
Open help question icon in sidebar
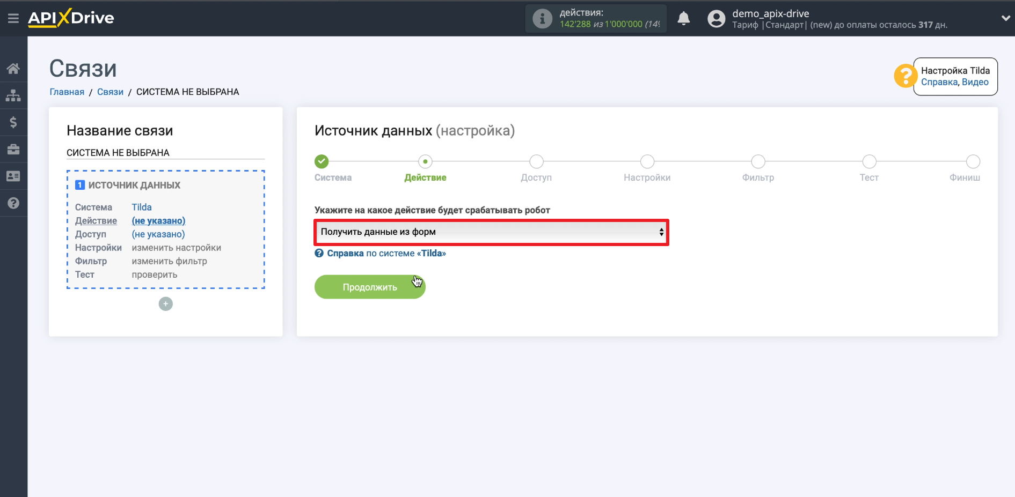pos(13,203)
